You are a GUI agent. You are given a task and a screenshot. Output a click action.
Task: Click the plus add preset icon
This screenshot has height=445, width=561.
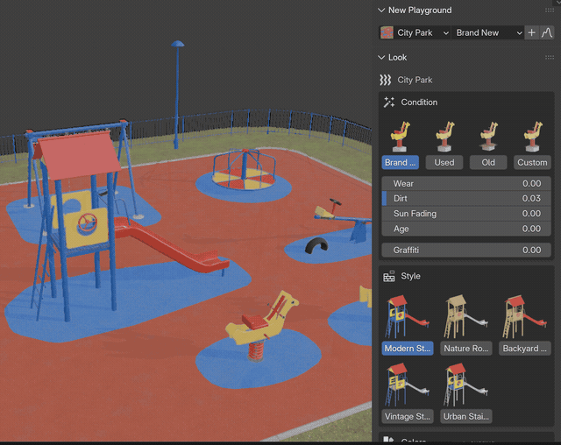click(532, 33)
